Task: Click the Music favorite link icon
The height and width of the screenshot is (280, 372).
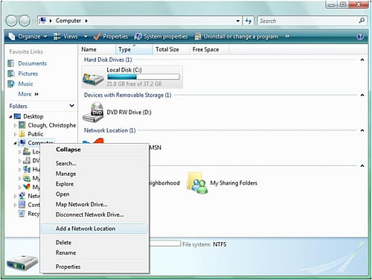Action: [11, 84]
